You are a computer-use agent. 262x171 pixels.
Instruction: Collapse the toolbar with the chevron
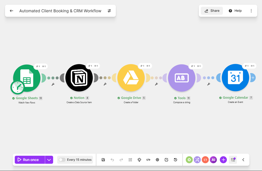click(243, 160)
